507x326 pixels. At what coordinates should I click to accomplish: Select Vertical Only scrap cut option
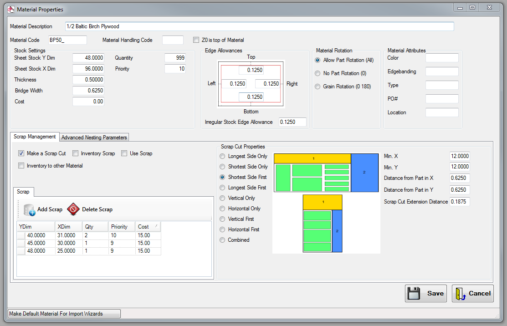coord(222,198)
